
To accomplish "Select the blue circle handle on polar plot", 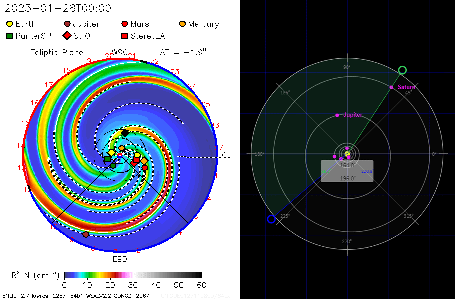I will coord(271,219).
